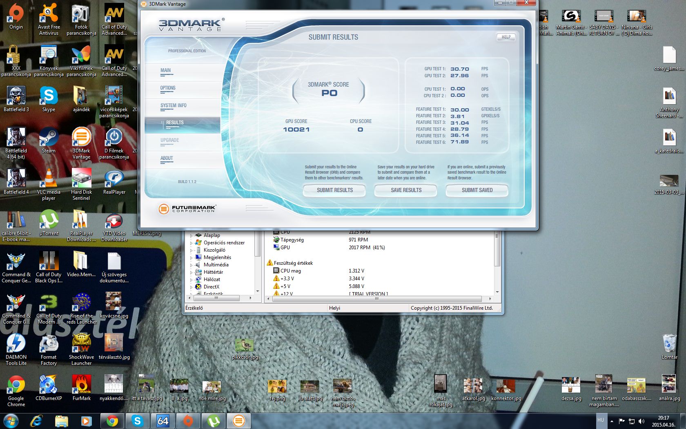Image resolution: width=686 pixels, height=429 pixels.
Task: Launch 3DMark Vantage desktop shortcut
Action: pyautogui.click(x=81, y=143)
